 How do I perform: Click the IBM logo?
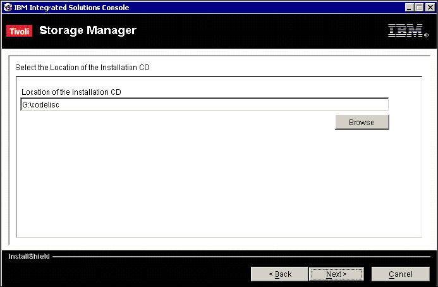[408, 30]
